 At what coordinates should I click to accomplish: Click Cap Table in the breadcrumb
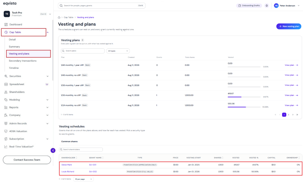tap(69, 17)
